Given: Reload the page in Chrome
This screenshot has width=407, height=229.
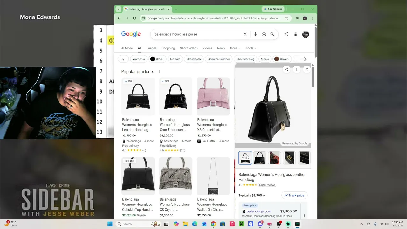Looking at the screenshot, I should click(x=135, y=18).
